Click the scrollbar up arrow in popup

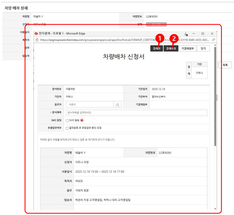215,45
